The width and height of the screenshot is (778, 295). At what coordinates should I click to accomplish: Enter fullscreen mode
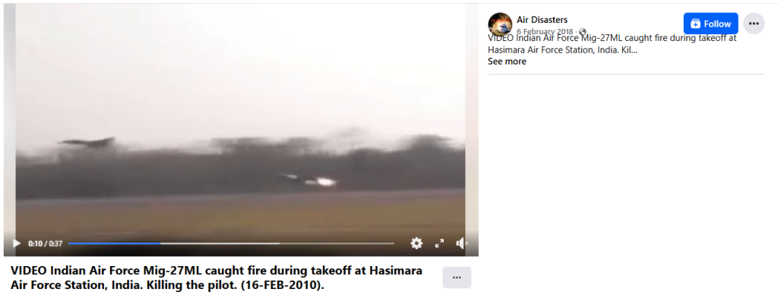(439, 243)
